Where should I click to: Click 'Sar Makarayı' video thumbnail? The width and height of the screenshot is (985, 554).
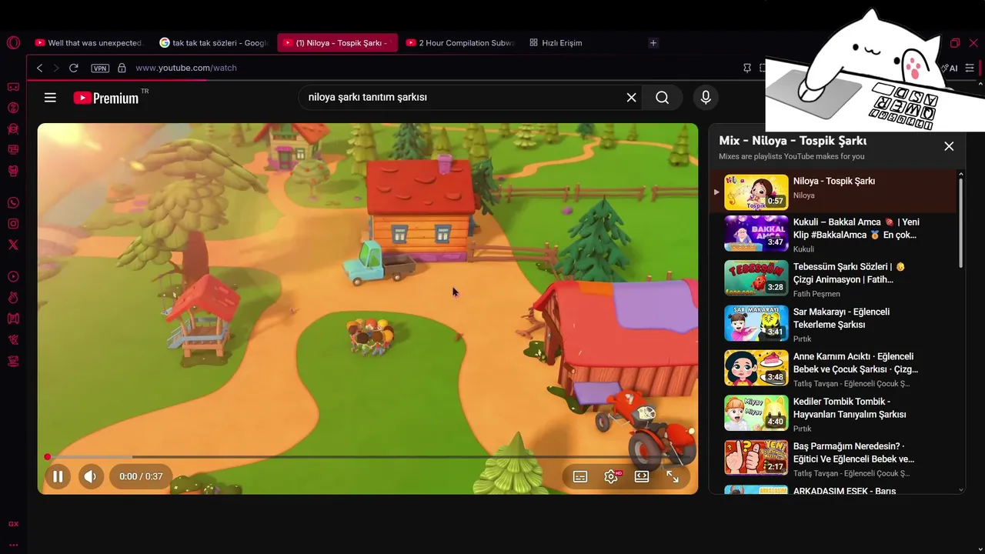(756, 323)
